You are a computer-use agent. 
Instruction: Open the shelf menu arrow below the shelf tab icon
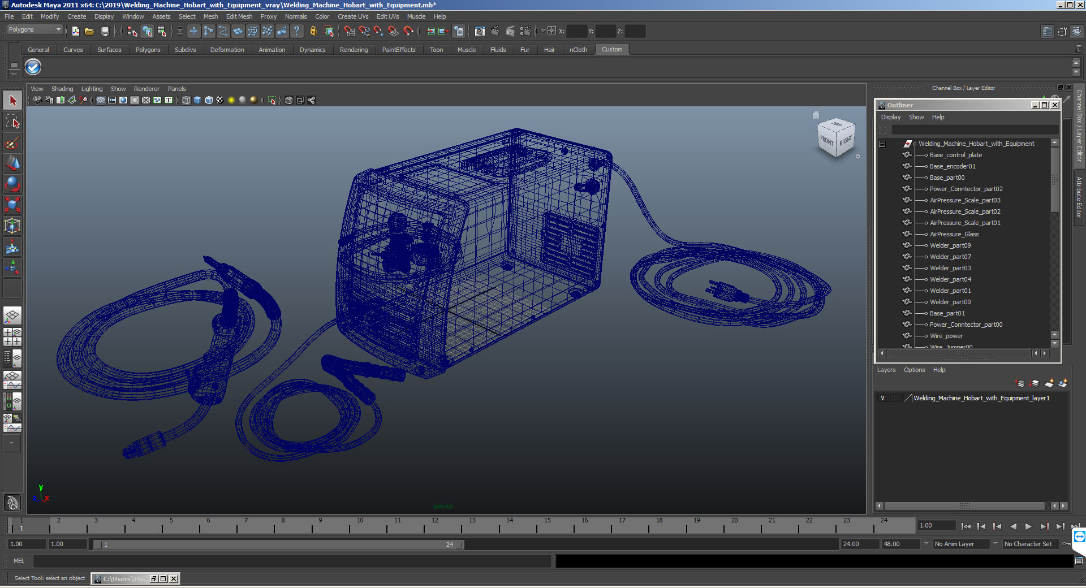tap(14, 74)
